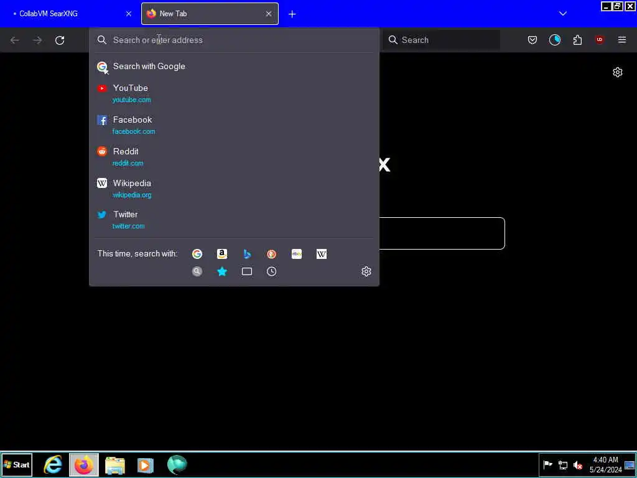Open network tray icon

pos(563,465)
